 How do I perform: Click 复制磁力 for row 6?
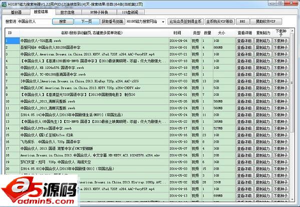click(x=263, y=74)
